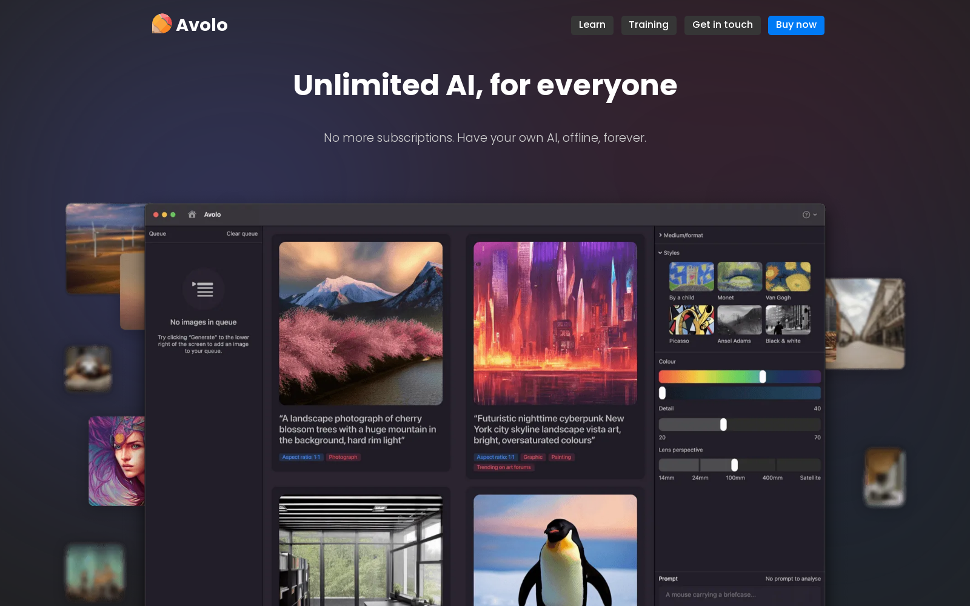Click the Avolo logo icon in header
The height and width of the screenshot is (606, 970).
(x=162, y=24)
